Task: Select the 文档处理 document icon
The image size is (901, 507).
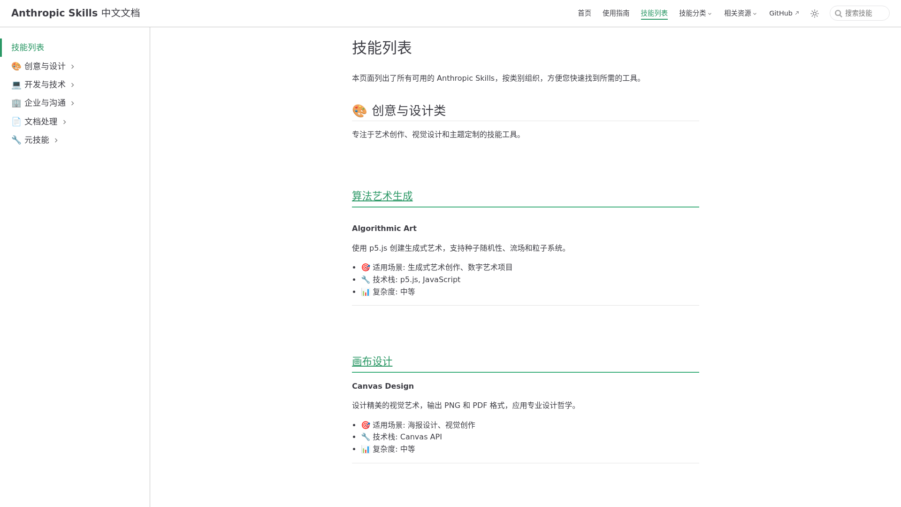Action: [16, 121]
